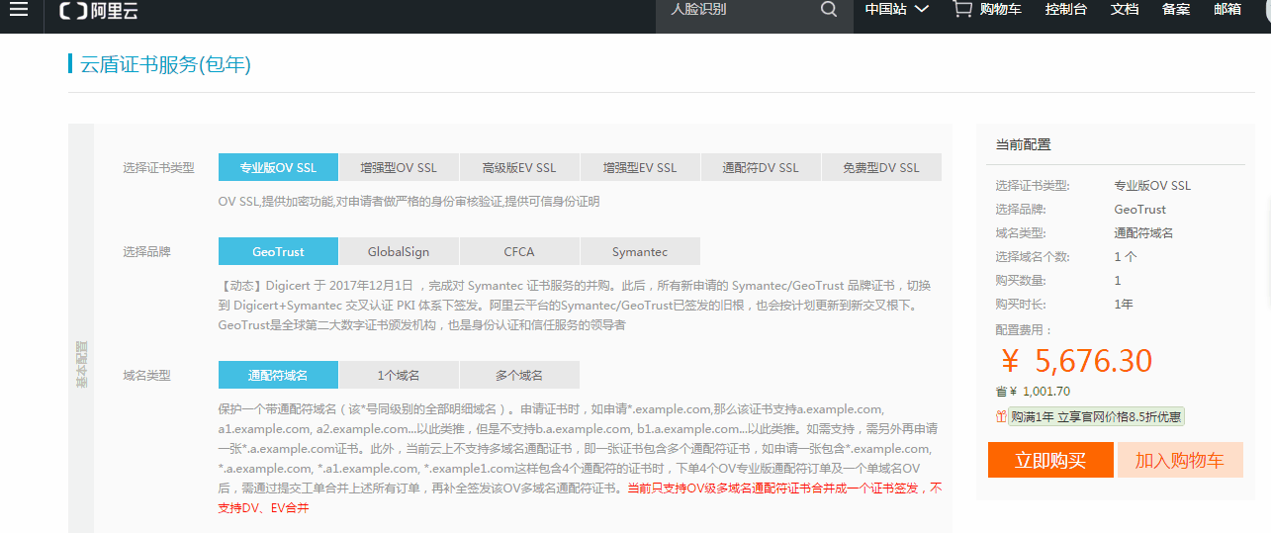Select domain type 通配符域名

click(278, 375)
